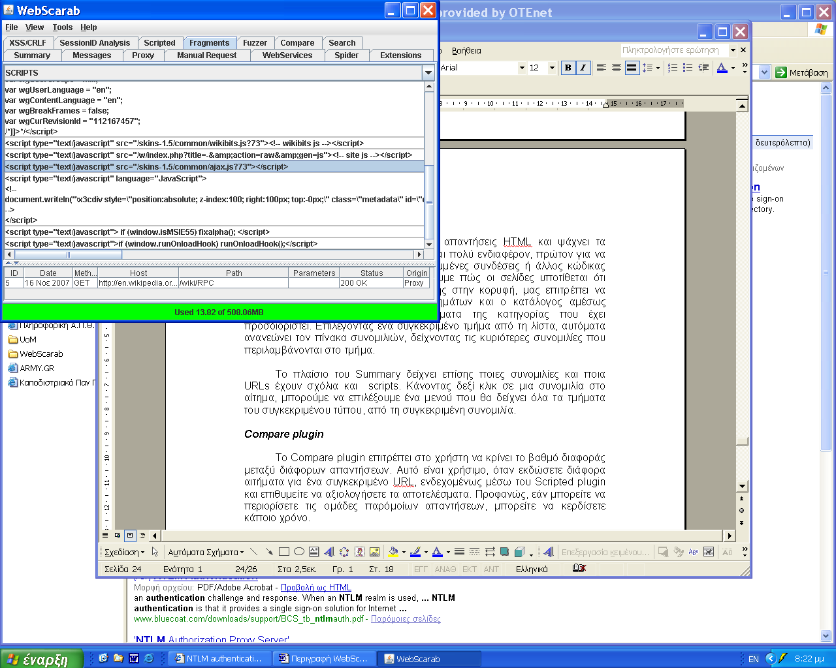Viewport: 836px width, 668px height.
Task: Switch to Manual Request tab
Action: pyautogui.click(x=207, y=55)
